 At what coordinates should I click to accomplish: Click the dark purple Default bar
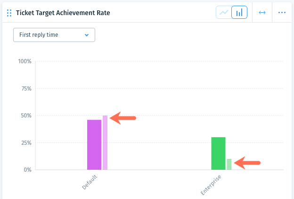click(94, 145)
